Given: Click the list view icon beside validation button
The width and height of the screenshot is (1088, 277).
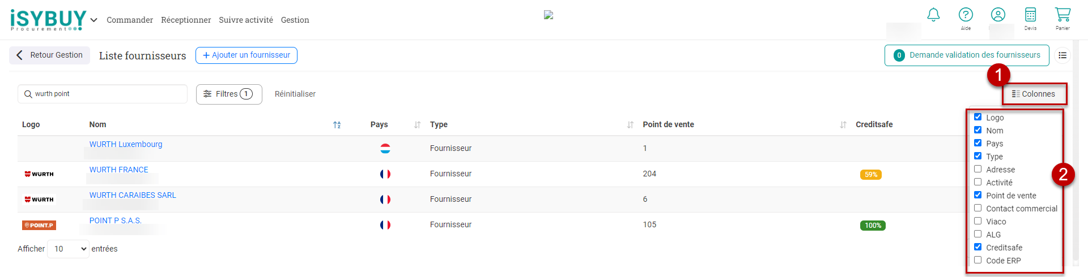Looking at the screenshot, I should 1062,55.
